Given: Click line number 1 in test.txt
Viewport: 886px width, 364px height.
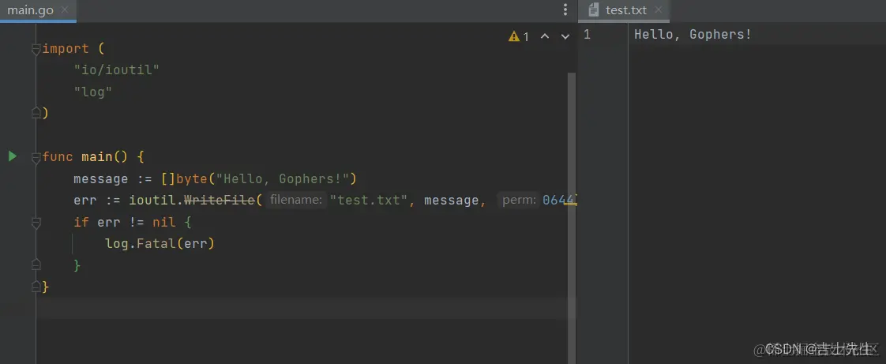Looking at the screenshot, I should pos(587,35).
